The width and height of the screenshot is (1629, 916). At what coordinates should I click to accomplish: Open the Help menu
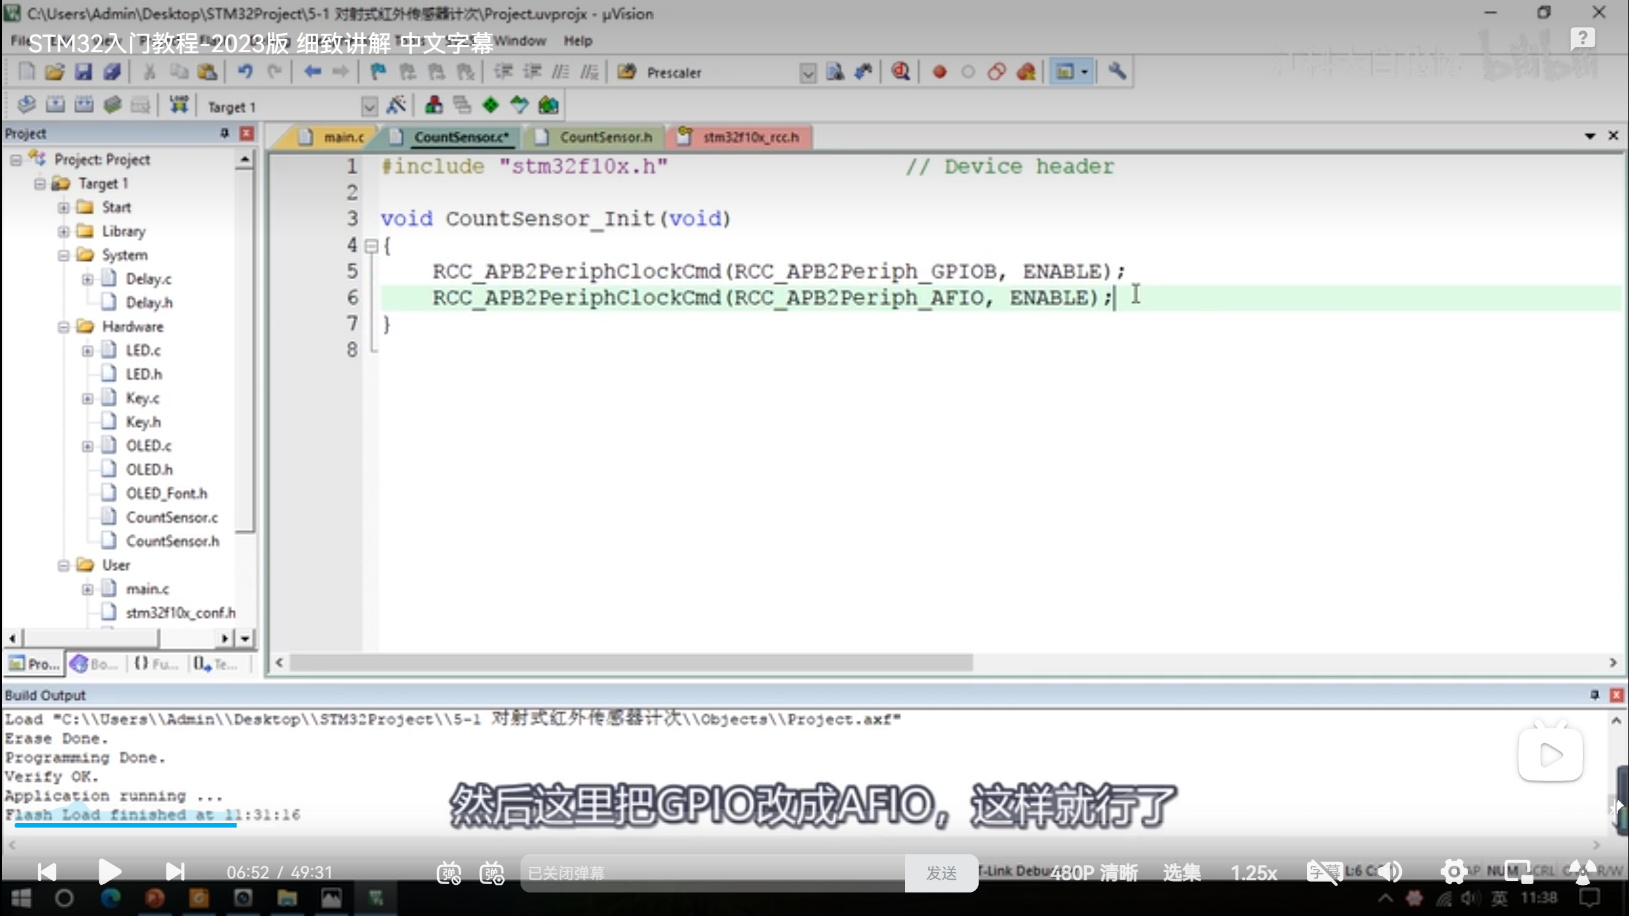pyautogui.click(x=578, y=41)
